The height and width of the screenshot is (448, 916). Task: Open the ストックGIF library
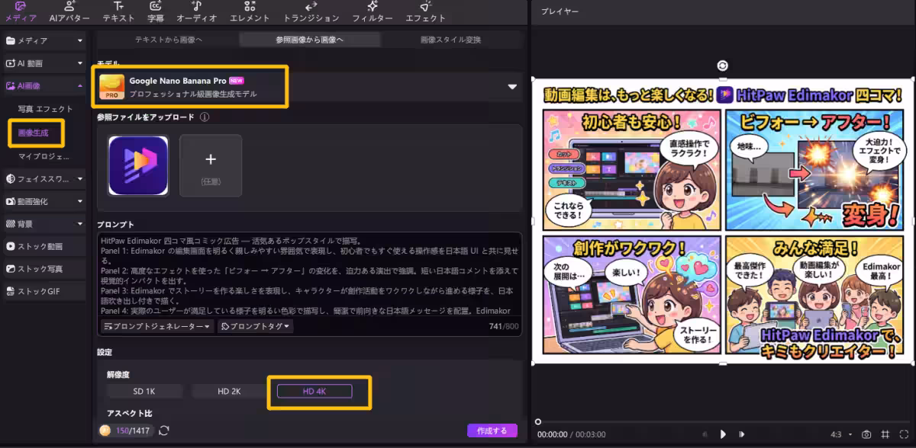[34, 291]
